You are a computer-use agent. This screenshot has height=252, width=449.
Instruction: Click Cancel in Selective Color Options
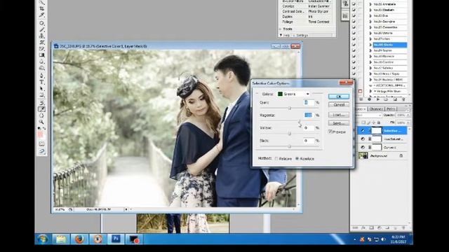click(339, 105)
